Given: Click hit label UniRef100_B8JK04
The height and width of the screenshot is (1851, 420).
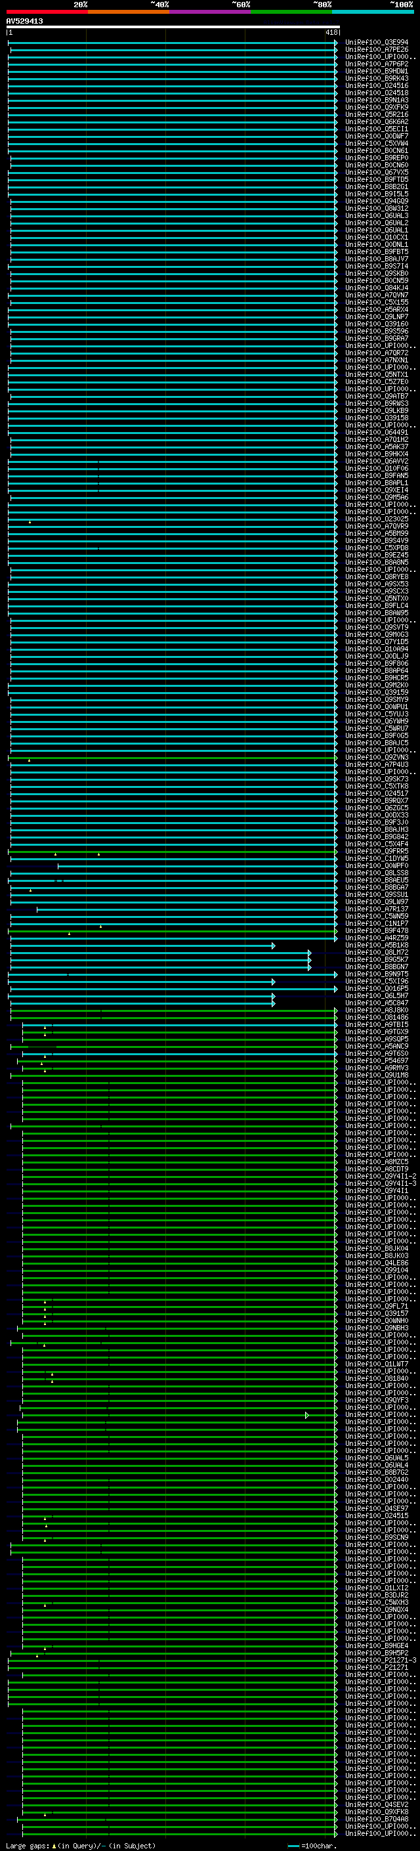Looking at the screenshot, I should [377, 1249].
